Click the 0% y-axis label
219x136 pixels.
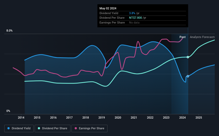pos(8,111)
